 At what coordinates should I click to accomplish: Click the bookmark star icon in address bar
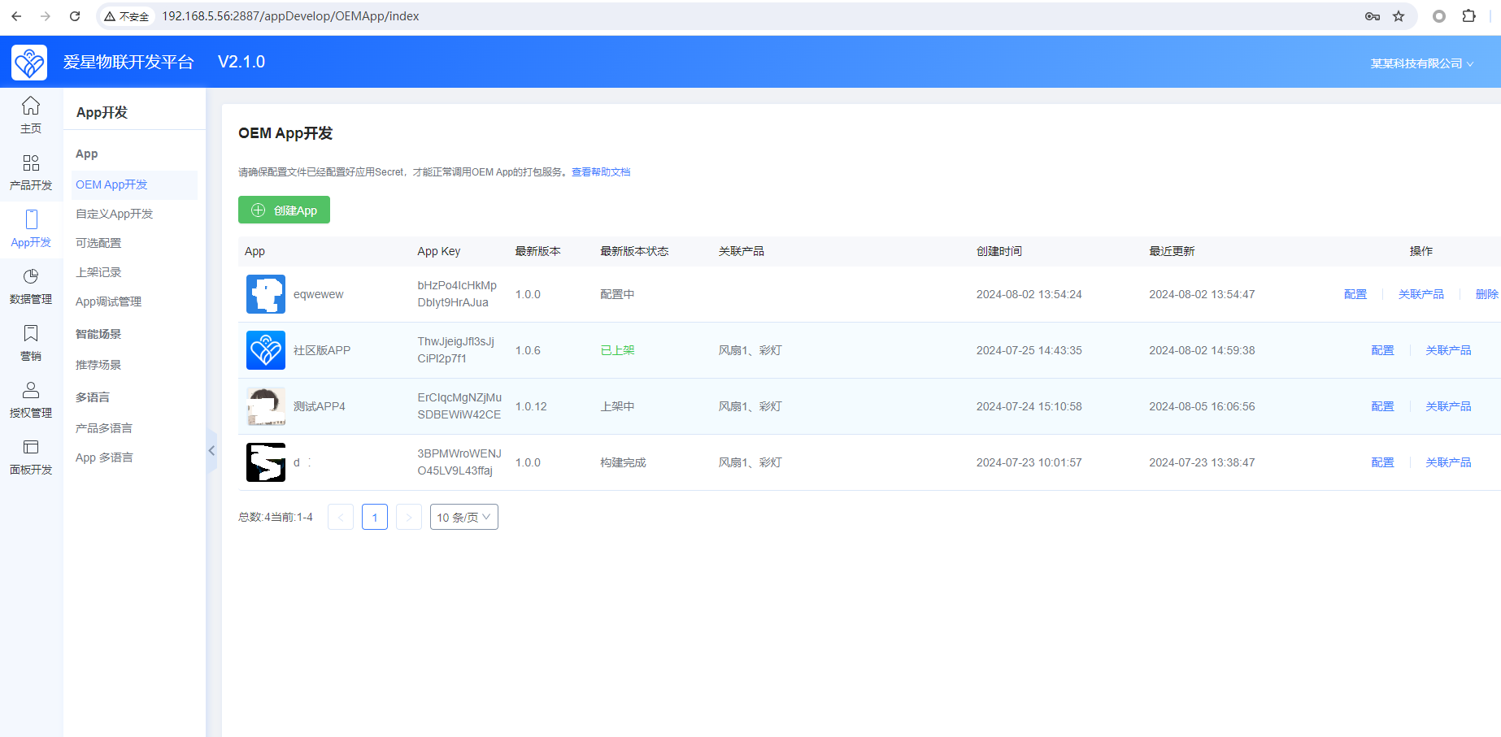coord(1399,16)
